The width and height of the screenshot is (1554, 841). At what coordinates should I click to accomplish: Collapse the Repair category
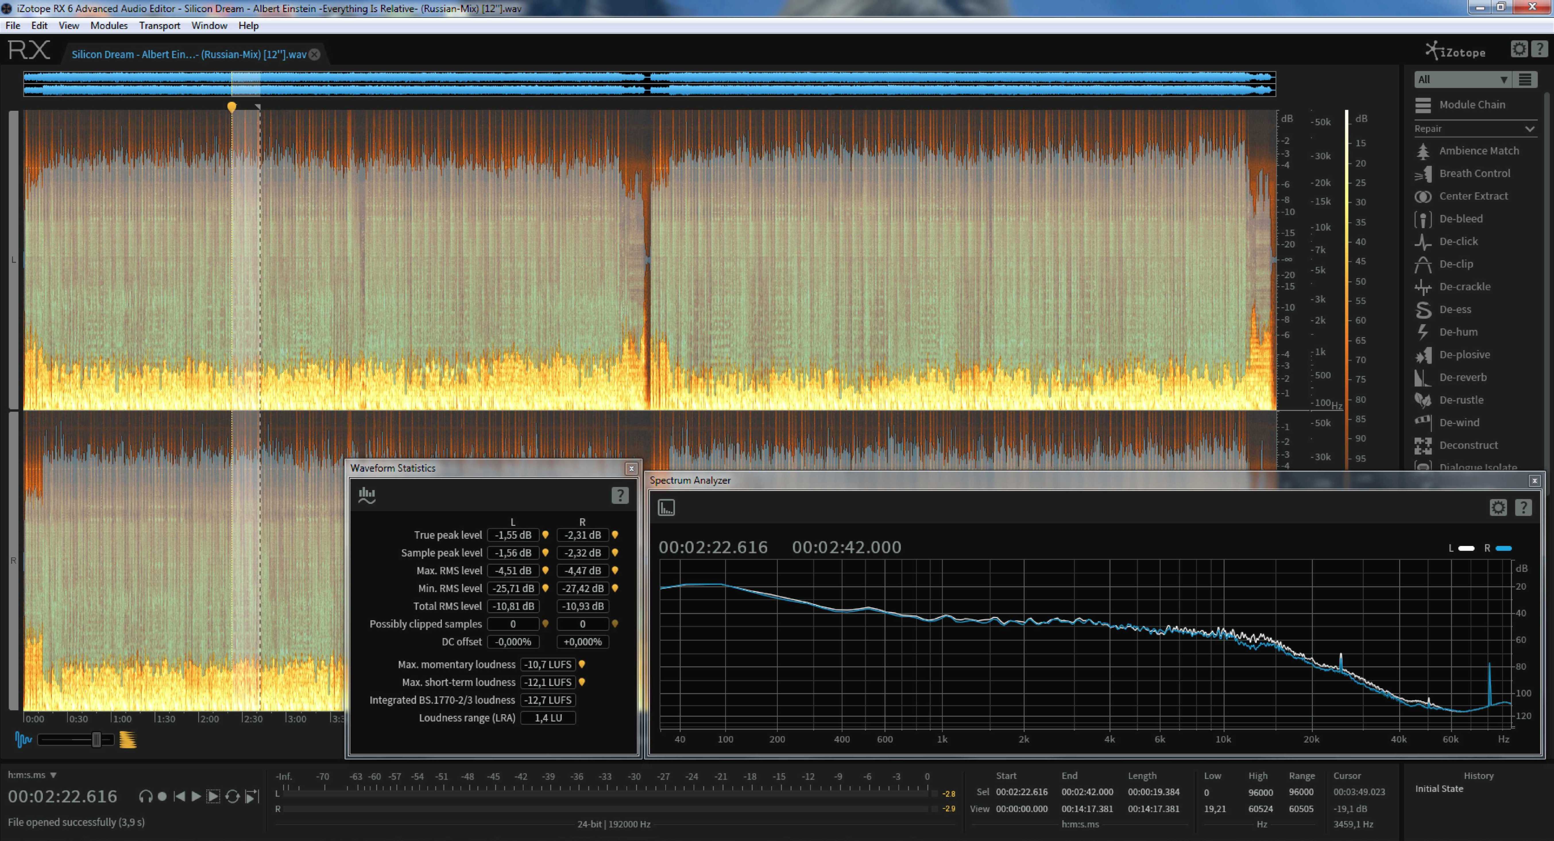pos(1529,129)
